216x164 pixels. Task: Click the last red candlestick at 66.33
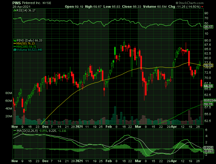tap(201, 83)
